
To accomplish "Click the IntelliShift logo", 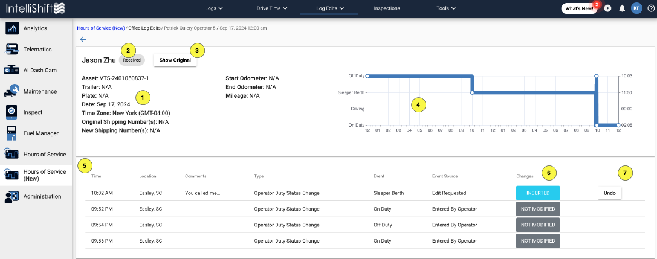I will (35, 8).
